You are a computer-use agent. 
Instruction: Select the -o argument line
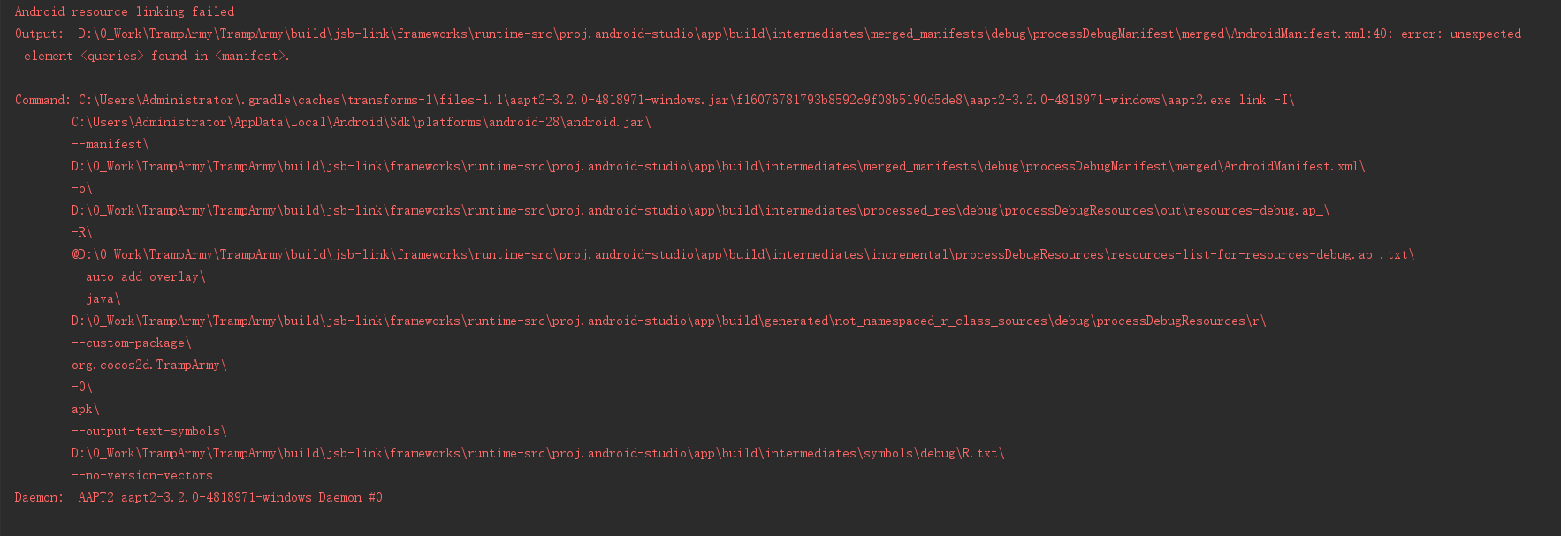(x=81, y=189)
